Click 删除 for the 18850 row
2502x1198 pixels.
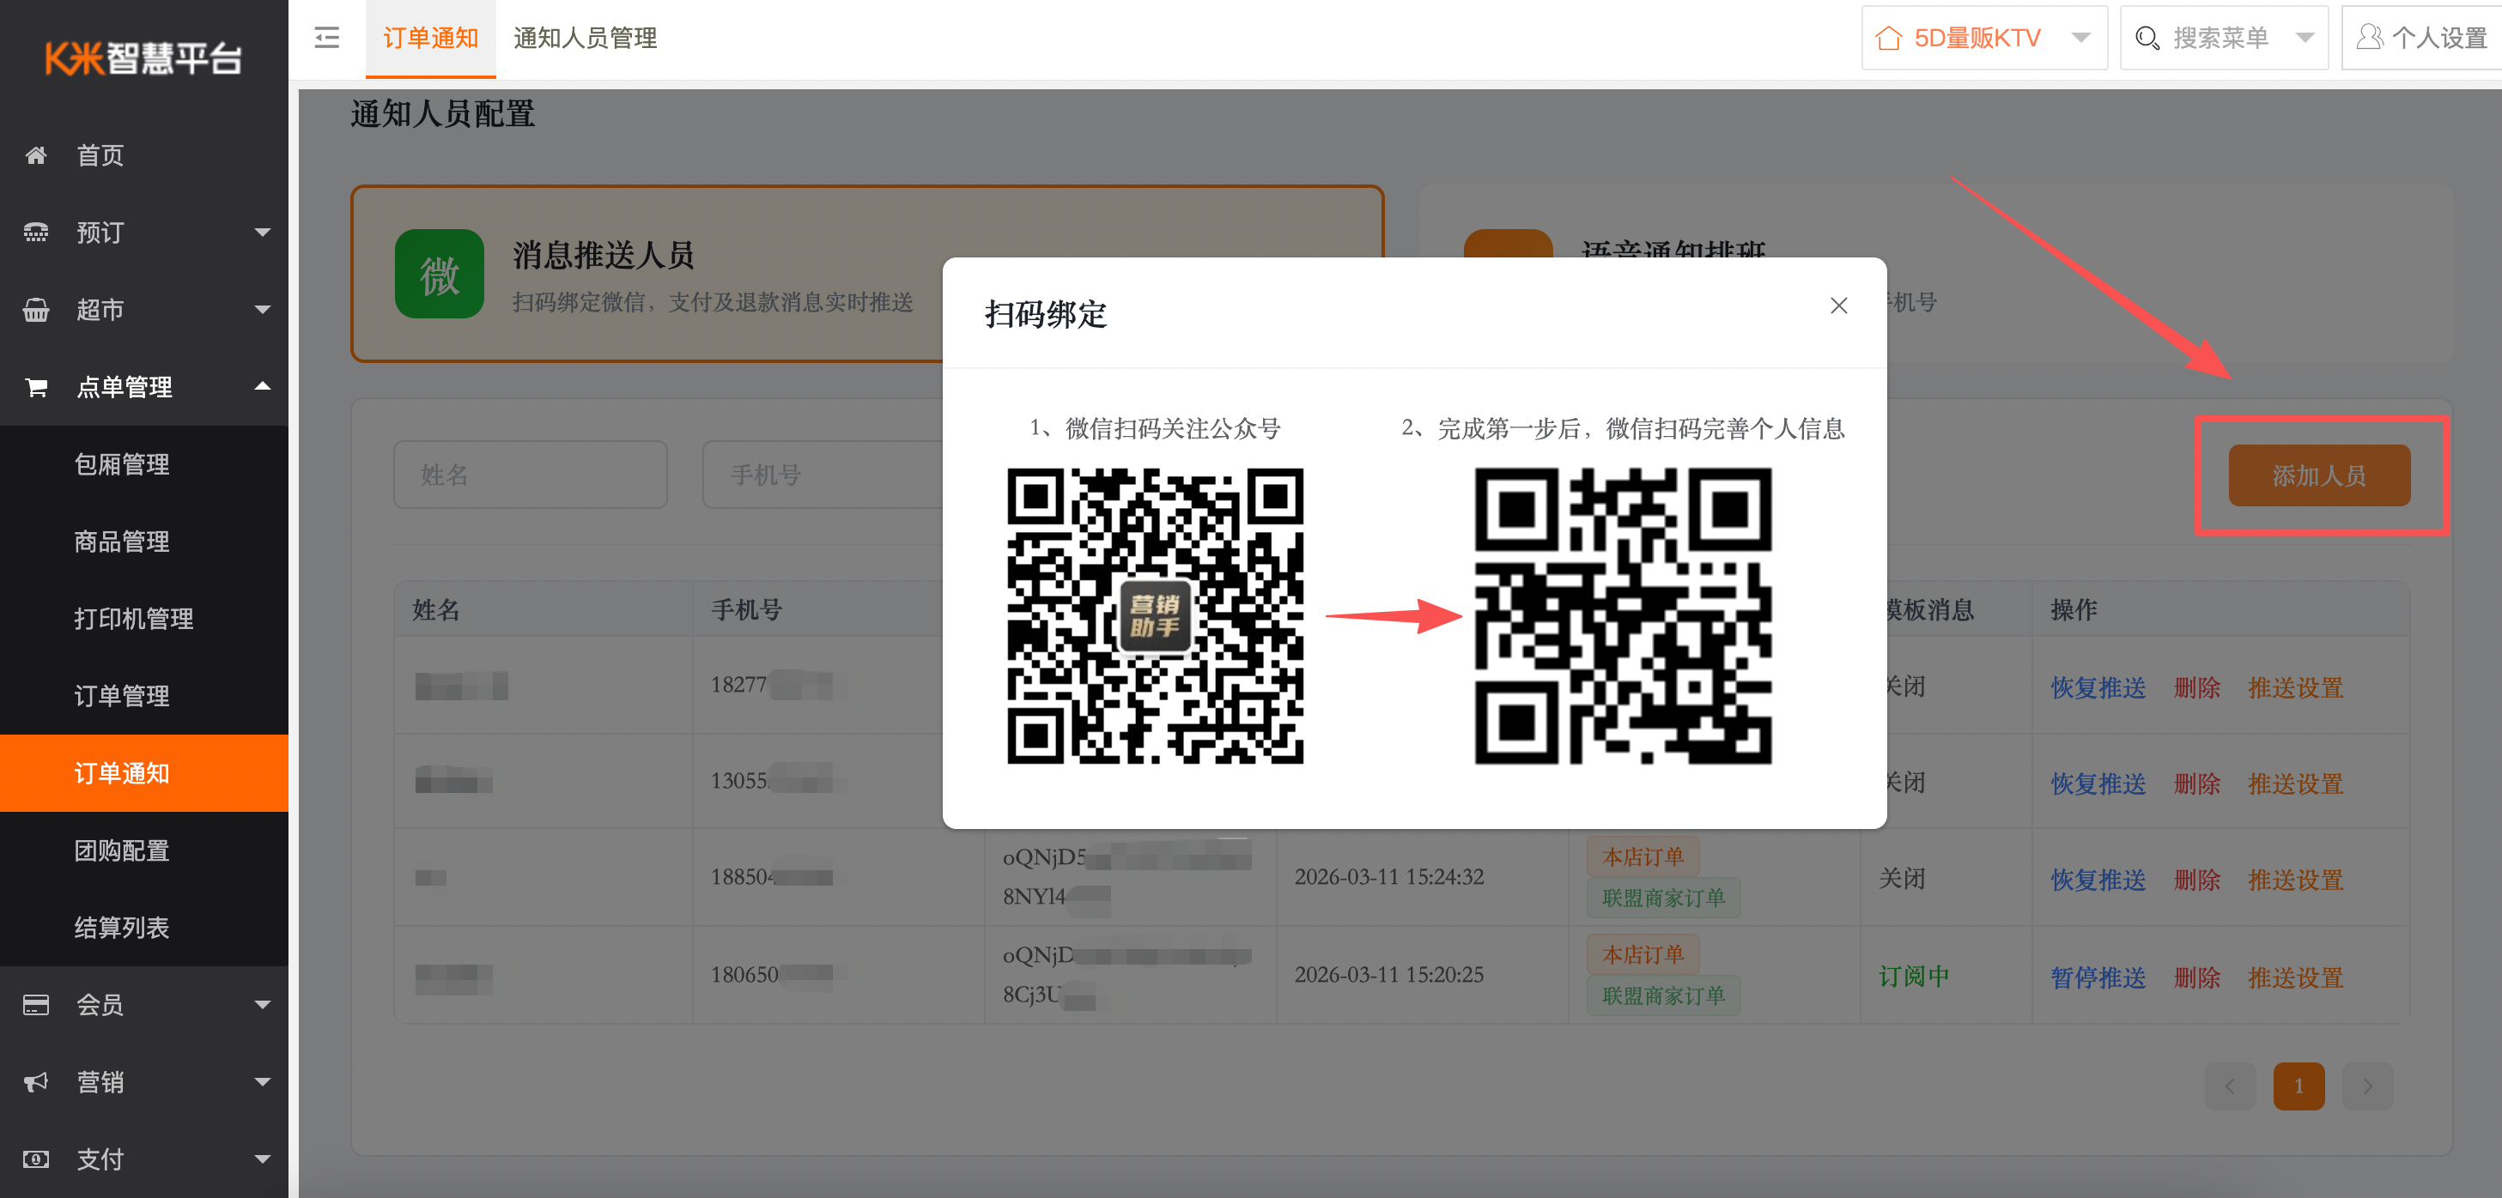2197,880
